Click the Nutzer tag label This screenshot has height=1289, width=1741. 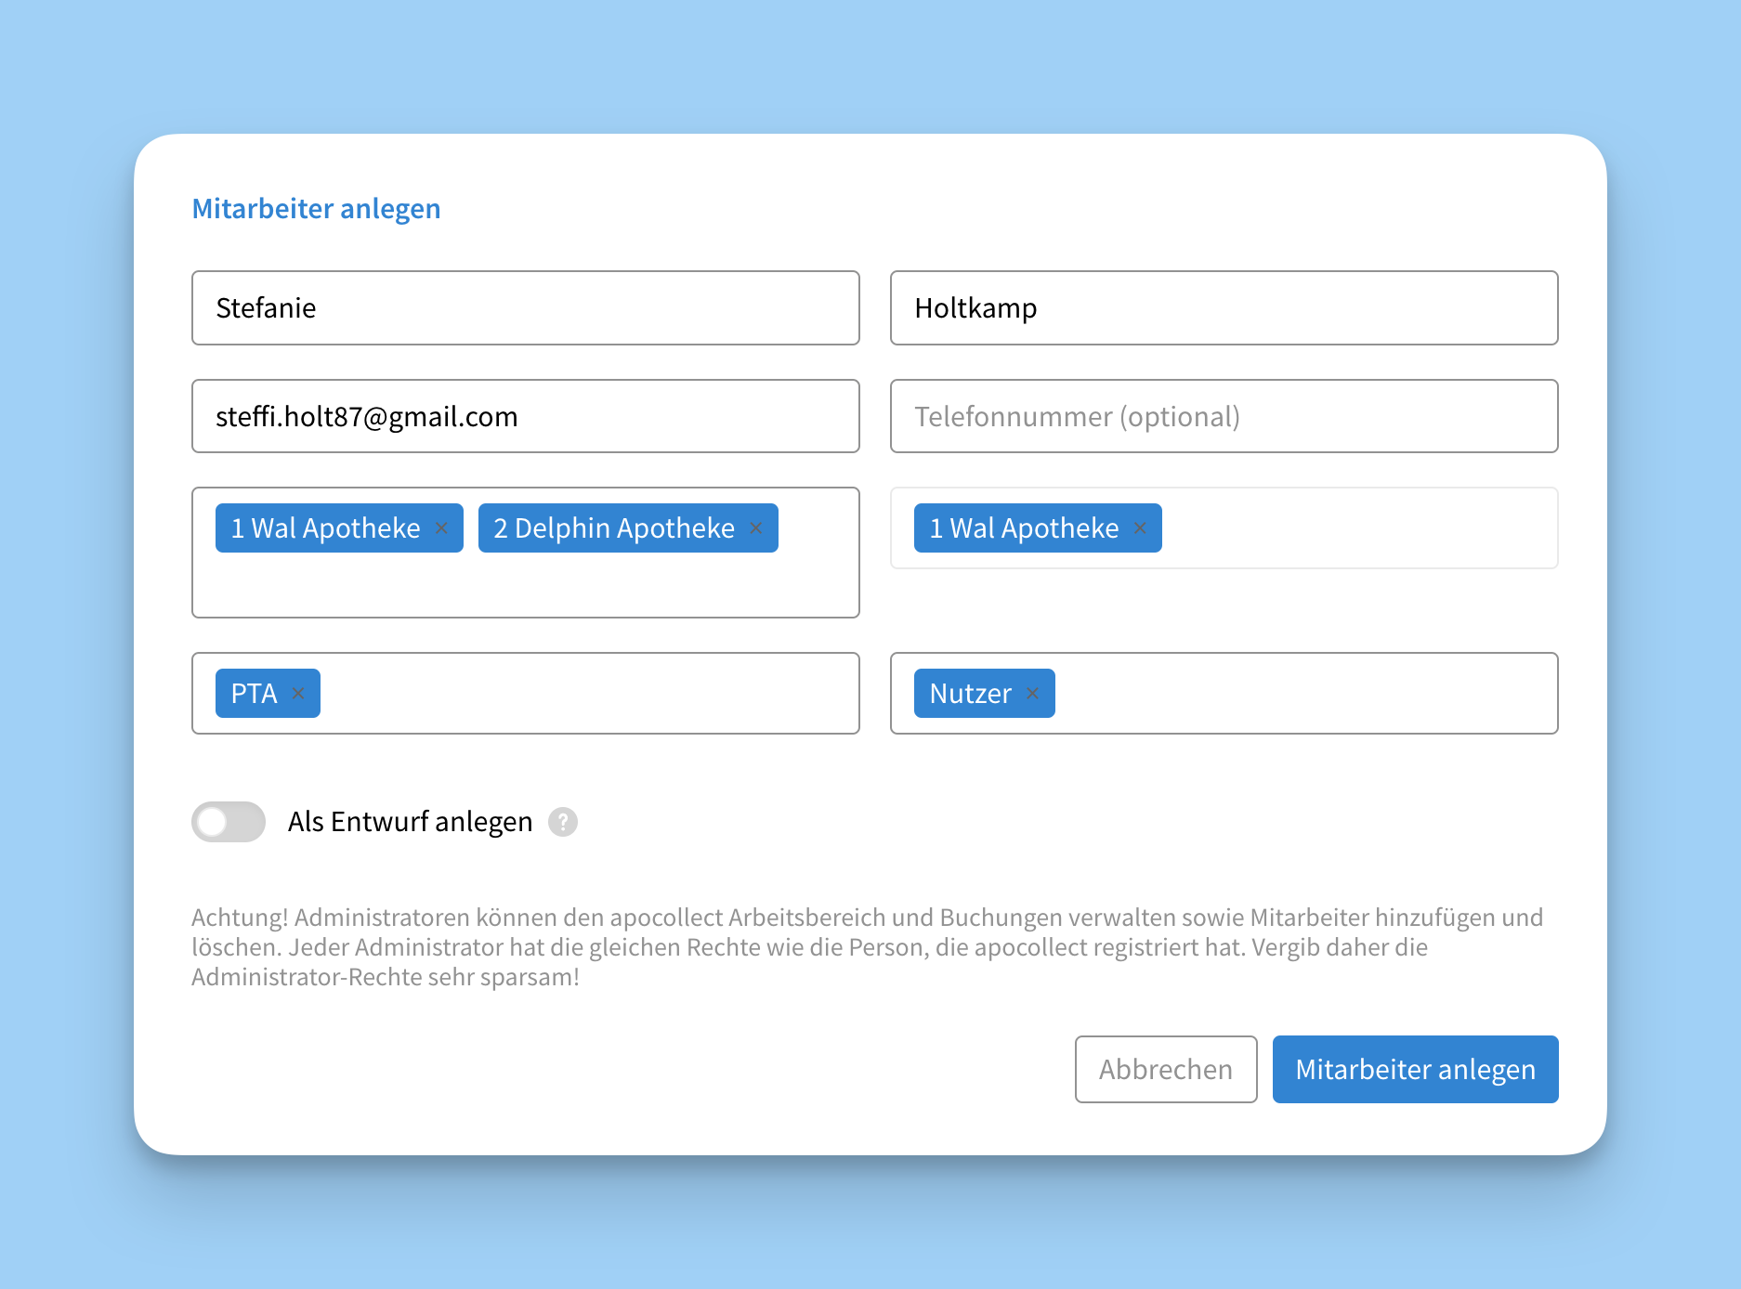coord(970,693)
